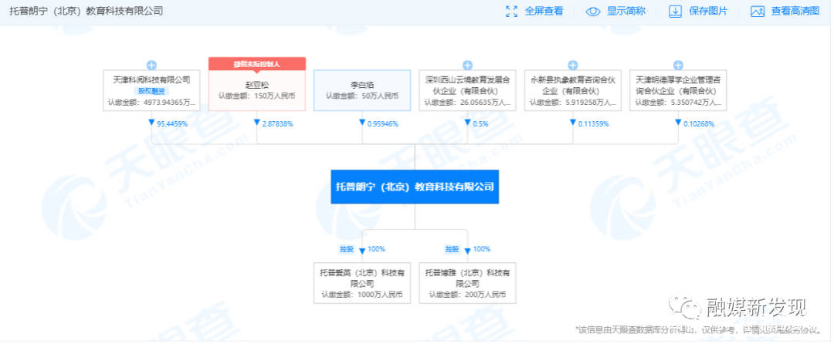The image size is (834, 344).
Task: Open 深圳西山云境教育发展合伙企业 card
Action: pos(467,90)
